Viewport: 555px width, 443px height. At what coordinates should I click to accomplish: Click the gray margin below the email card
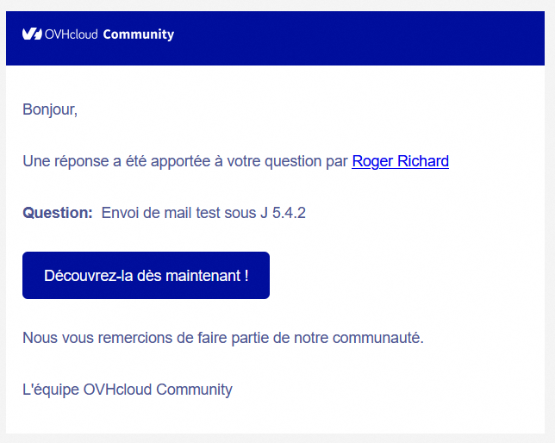coord(277,438)
